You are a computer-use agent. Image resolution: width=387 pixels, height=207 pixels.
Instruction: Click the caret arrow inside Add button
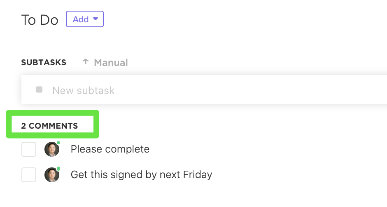(96, 19)
